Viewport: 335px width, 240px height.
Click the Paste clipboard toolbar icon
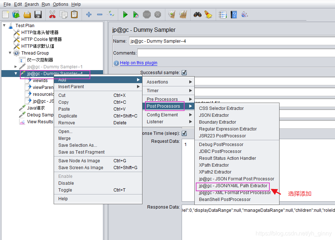coord(74,14)
